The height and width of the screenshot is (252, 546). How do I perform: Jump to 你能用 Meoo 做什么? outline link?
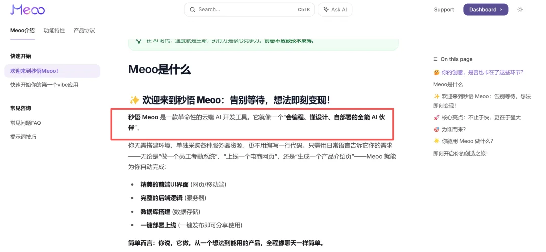click(464, 141)
